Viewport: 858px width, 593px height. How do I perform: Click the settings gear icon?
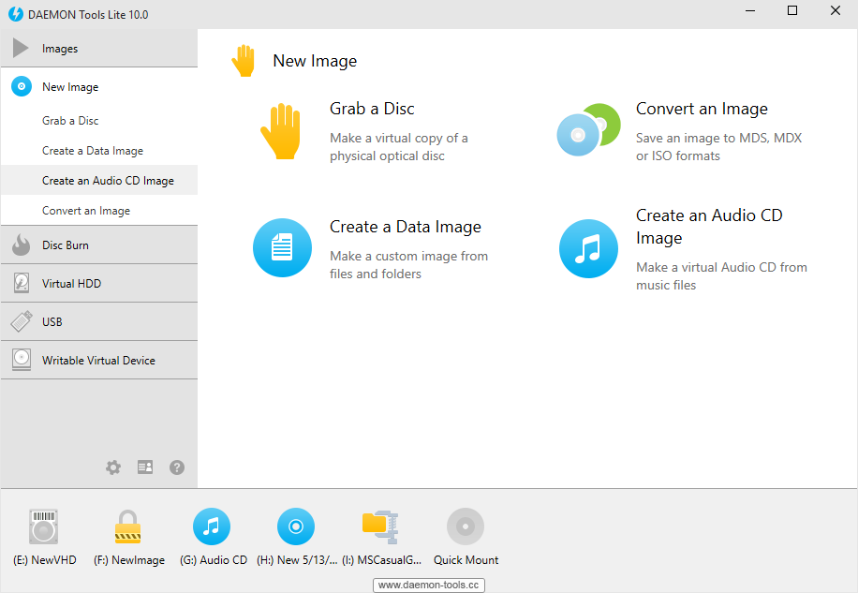point(112,467)
